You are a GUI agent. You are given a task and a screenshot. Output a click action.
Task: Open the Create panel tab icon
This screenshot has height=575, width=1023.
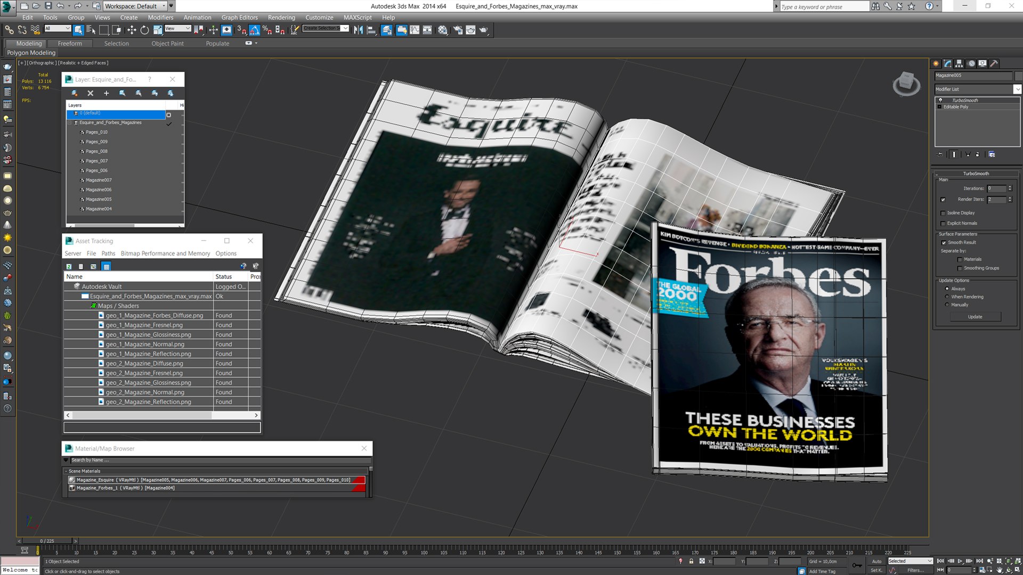point(936,63)
